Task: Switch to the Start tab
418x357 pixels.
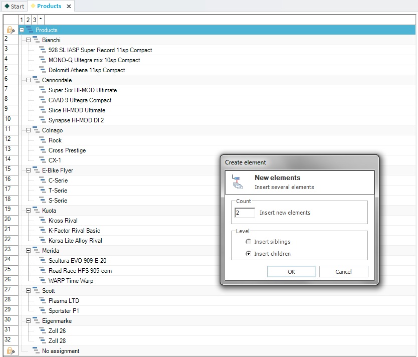Action: click(x=15, y=6)
